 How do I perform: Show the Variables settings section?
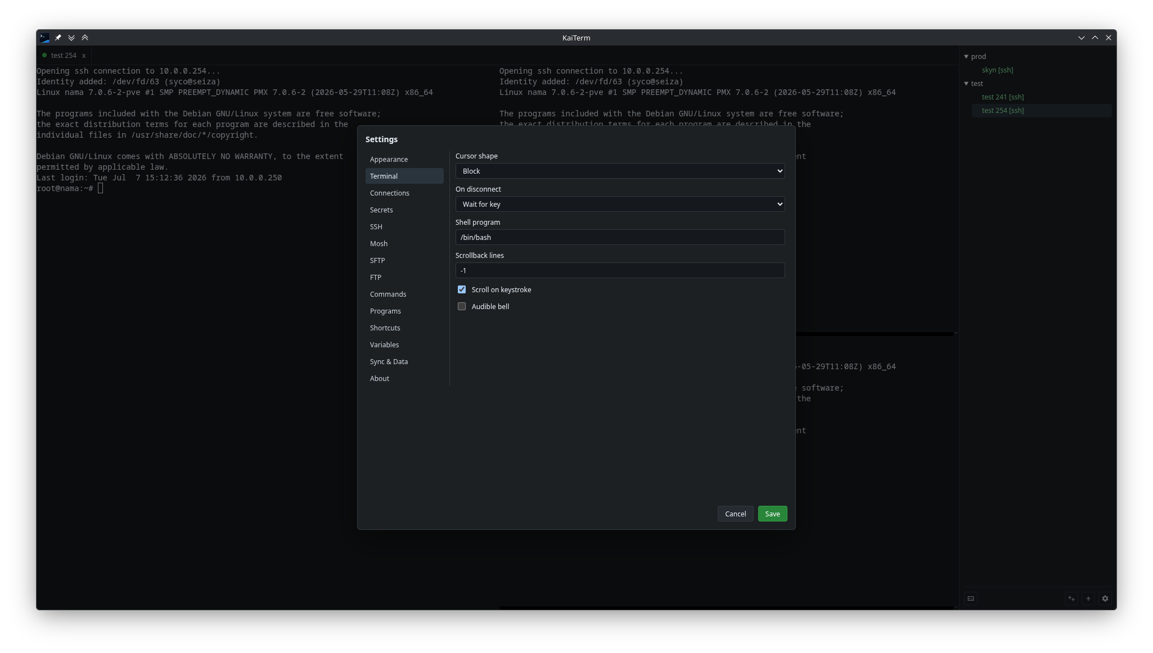click(x=404, y=345)
